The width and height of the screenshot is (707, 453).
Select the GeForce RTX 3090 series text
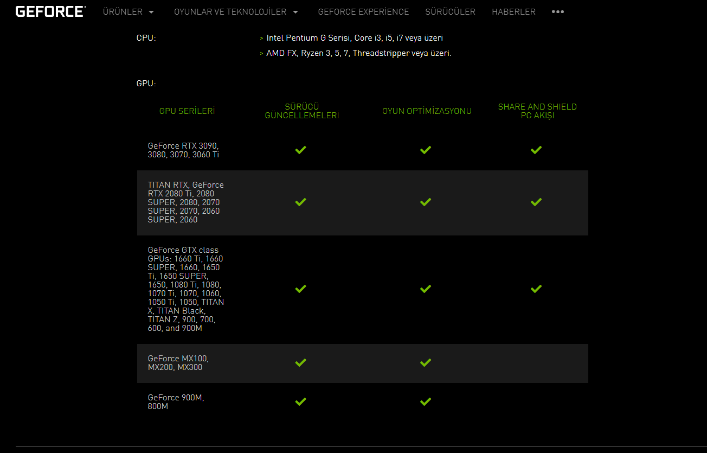[183, 150]
